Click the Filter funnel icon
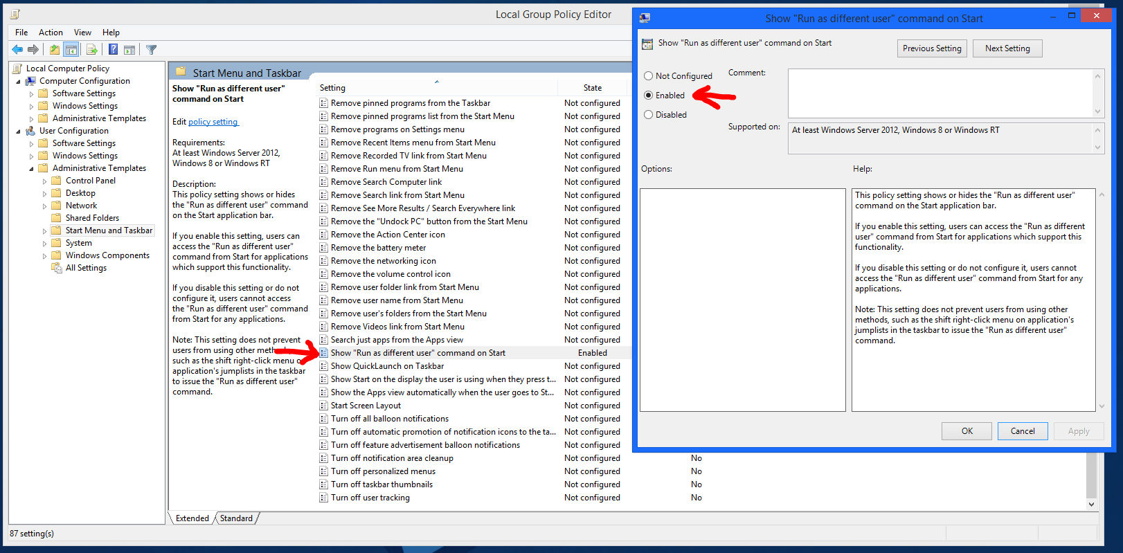 (x=151, y=50)
